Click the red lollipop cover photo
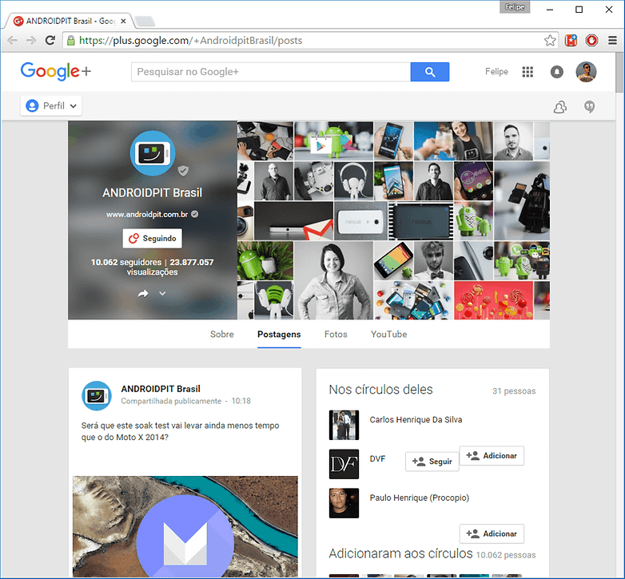 pyautogui.click(x=493, y=300)
